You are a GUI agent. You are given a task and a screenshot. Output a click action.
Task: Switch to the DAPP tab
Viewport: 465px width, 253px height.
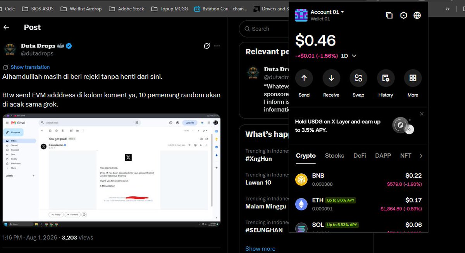click(382, 156)
